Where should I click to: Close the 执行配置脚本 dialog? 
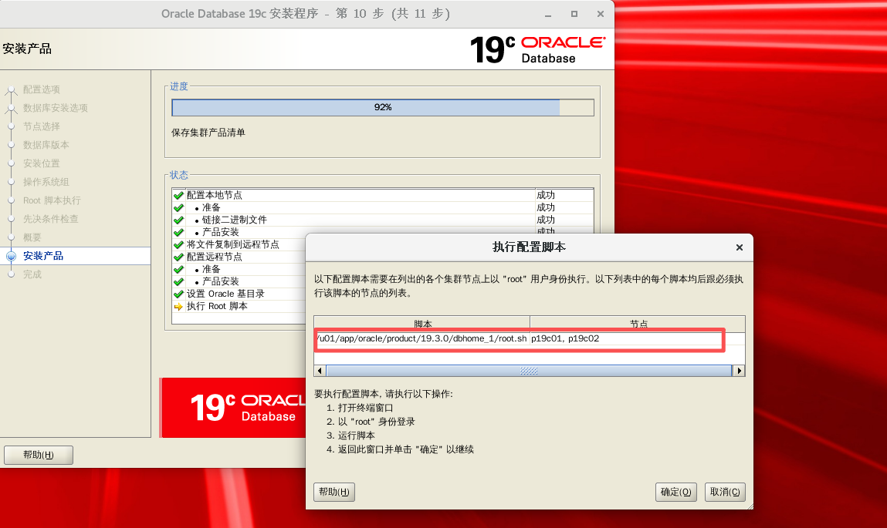(739, 247)
